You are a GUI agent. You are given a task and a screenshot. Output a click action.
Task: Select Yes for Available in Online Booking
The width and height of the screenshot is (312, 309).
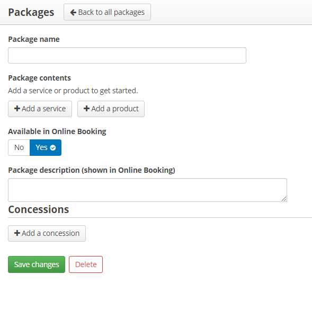pos(46,147)
